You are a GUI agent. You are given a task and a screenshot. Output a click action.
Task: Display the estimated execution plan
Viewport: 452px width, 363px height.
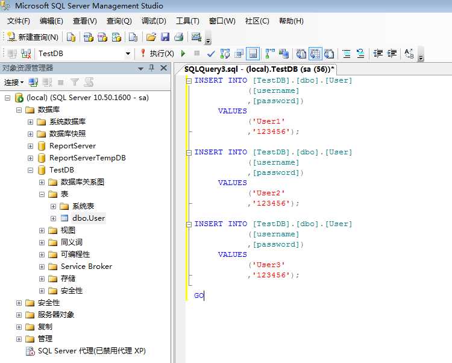[225, 54]
